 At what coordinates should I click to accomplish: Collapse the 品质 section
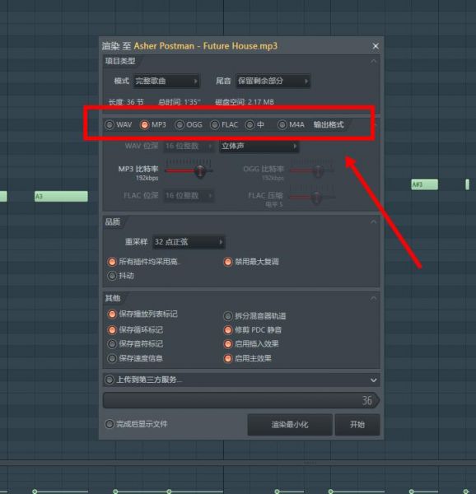(374, 221)
